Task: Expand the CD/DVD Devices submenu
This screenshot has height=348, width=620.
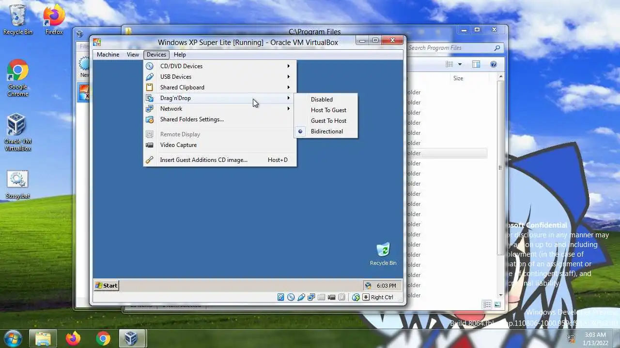Action: point(220,66)
